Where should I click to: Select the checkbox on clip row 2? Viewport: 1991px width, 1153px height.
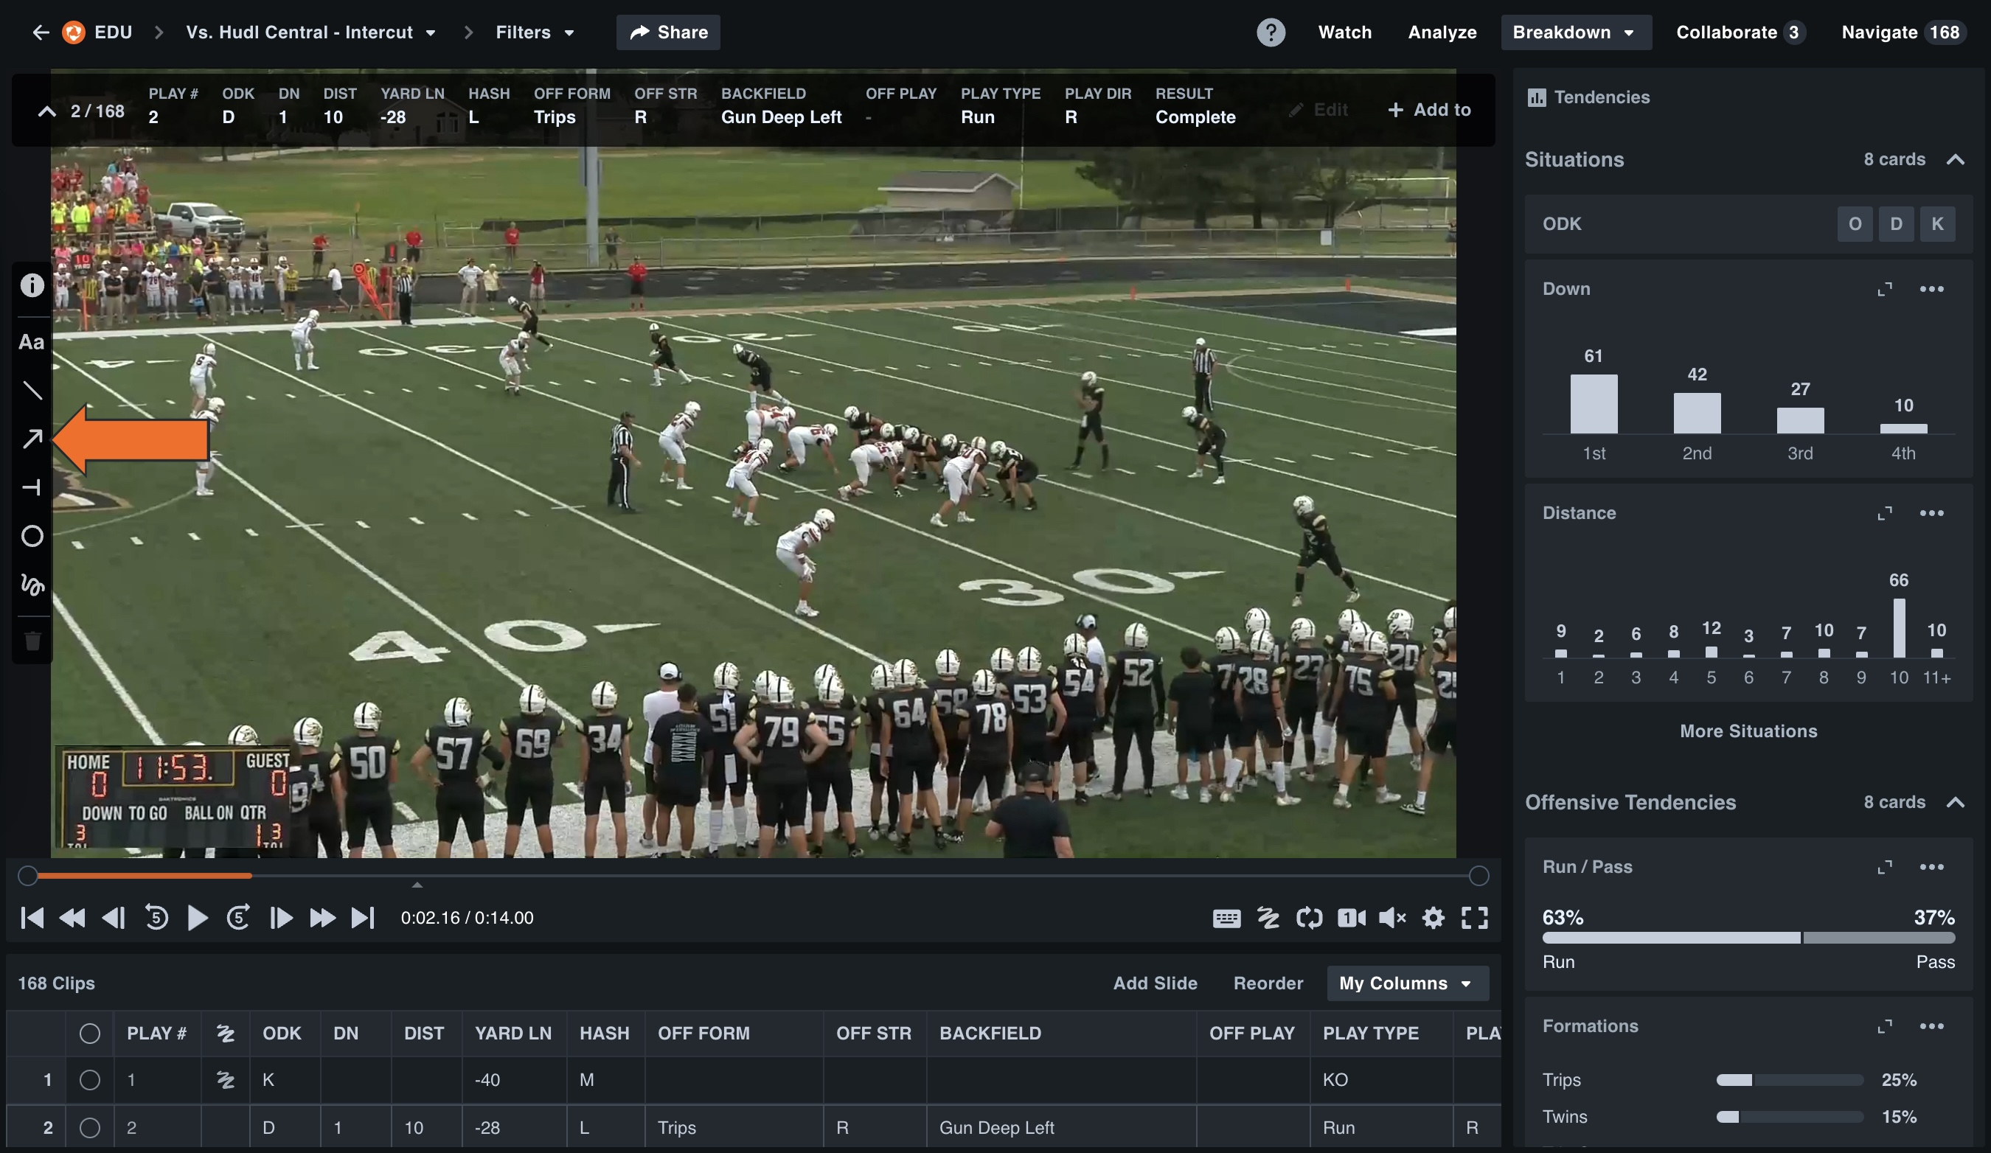click(90, 1129)
